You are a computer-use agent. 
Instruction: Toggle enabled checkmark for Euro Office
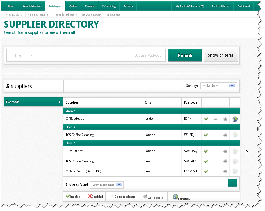206,151
